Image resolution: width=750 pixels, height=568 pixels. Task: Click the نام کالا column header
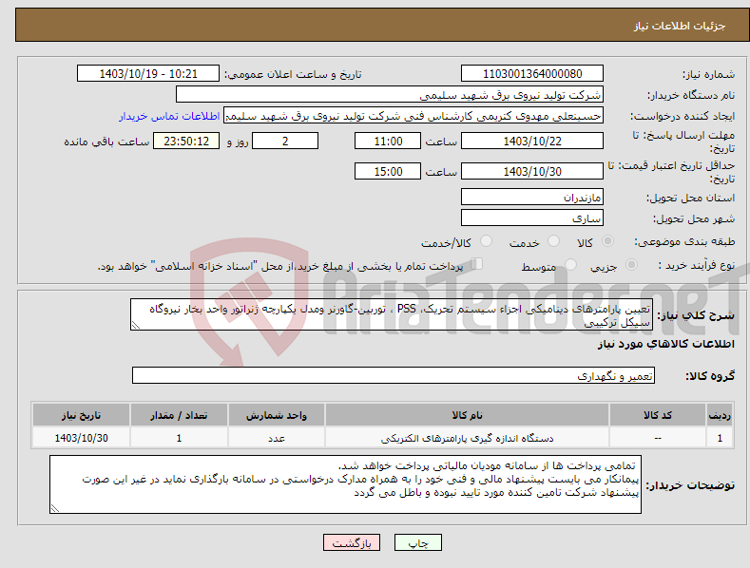(467, 415)
